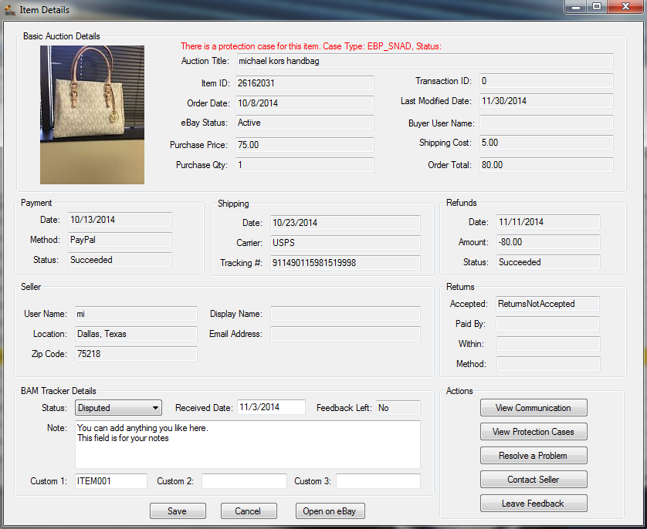Select the Item ID value 26162031
Image resolution: width=647 pixels, height=529 pixels.
click(x=304, y=83)
